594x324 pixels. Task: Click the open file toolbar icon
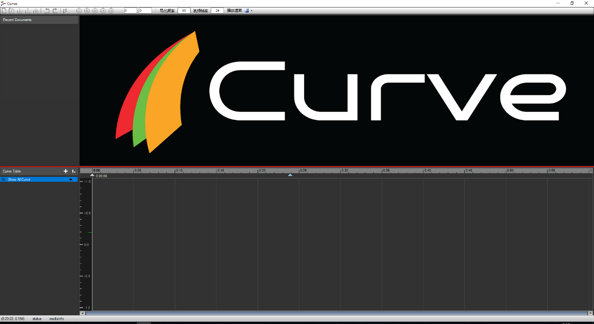[12, 10]
